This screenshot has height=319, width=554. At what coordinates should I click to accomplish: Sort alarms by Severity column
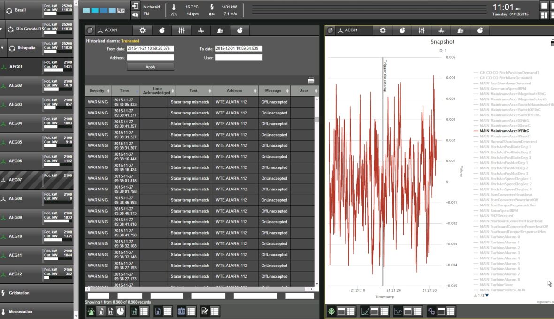coord(98,91)
